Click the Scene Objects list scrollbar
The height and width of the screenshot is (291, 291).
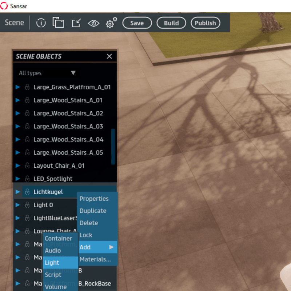pos(113,145)
